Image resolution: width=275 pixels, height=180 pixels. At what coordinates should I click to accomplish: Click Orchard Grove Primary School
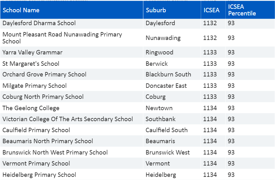pos(45,75)
